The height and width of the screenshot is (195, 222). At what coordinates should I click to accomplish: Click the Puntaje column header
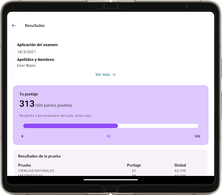[134, 165]
